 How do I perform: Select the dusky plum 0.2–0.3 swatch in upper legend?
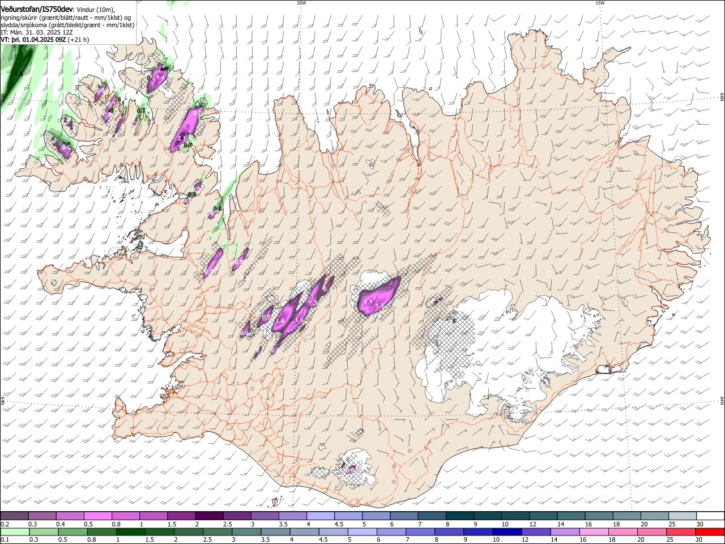[15, 516]
